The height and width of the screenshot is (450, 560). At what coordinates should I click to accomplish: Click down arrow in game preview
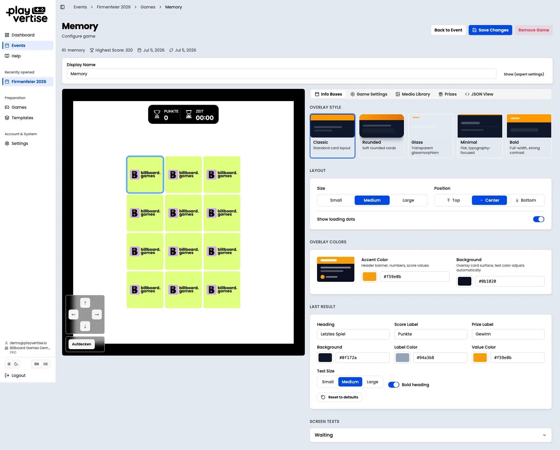(85, 326)
